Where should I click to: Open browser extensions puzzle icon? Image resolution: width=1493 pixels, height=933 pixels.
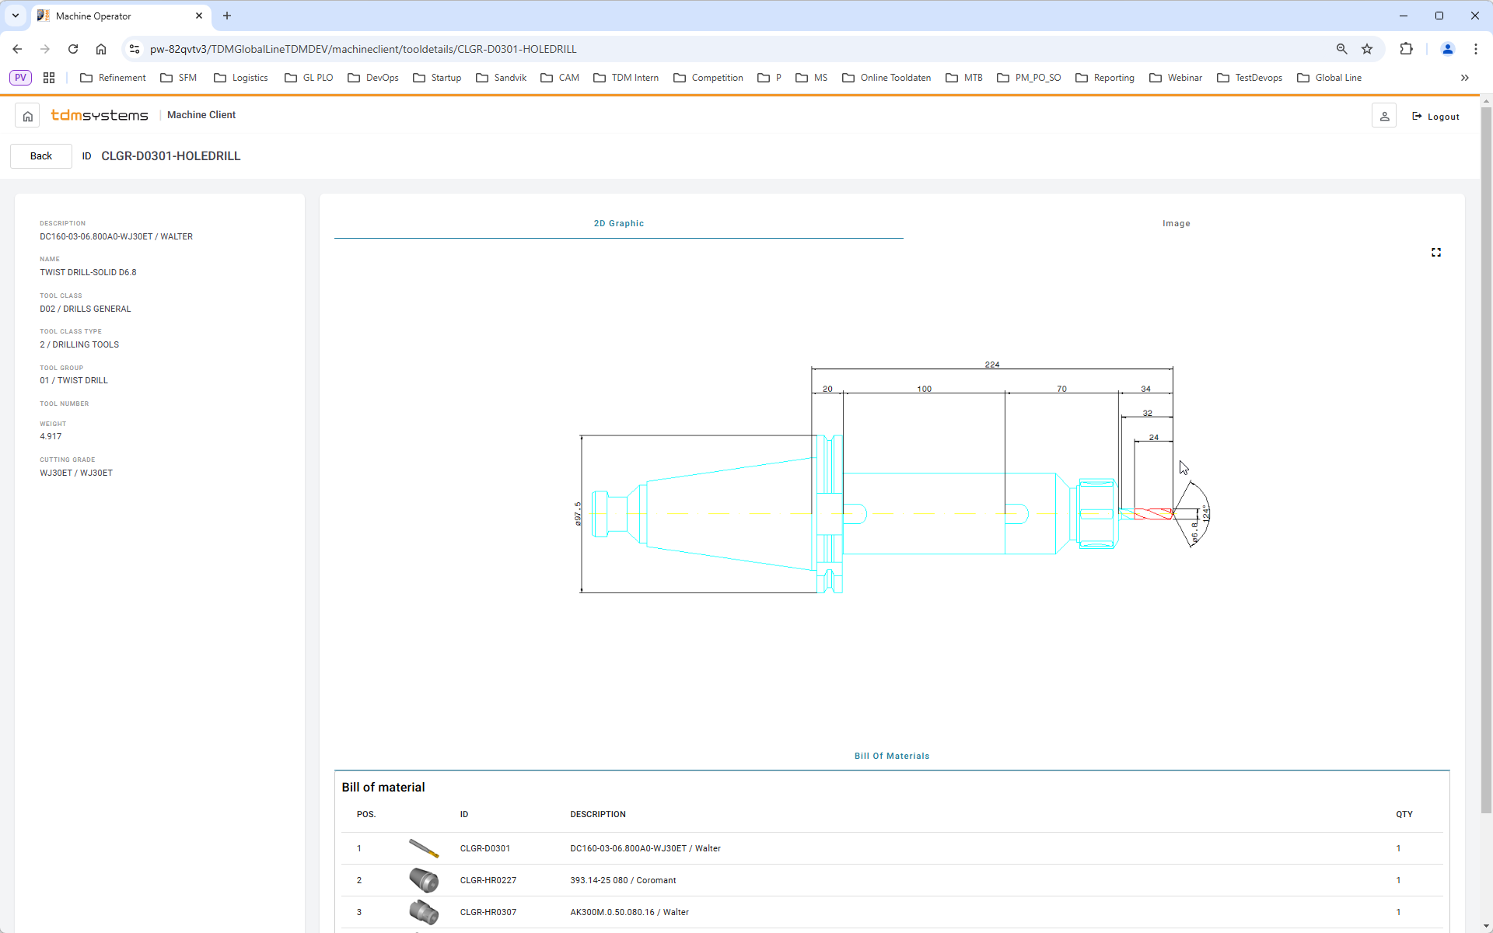tap(1406, 49)
